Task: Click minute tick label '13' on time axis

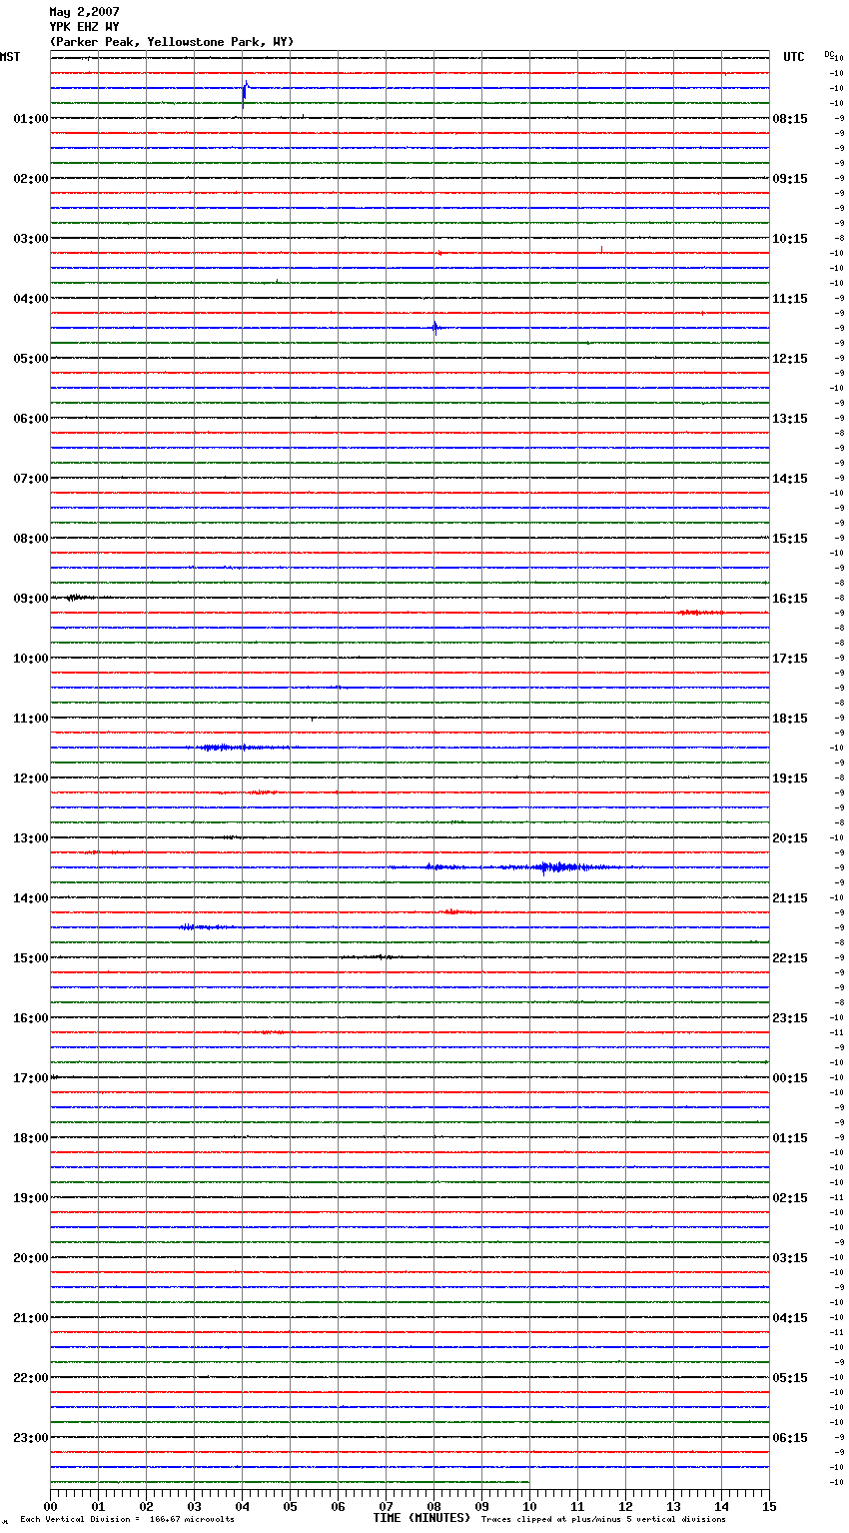Action: coord(673,1506)
